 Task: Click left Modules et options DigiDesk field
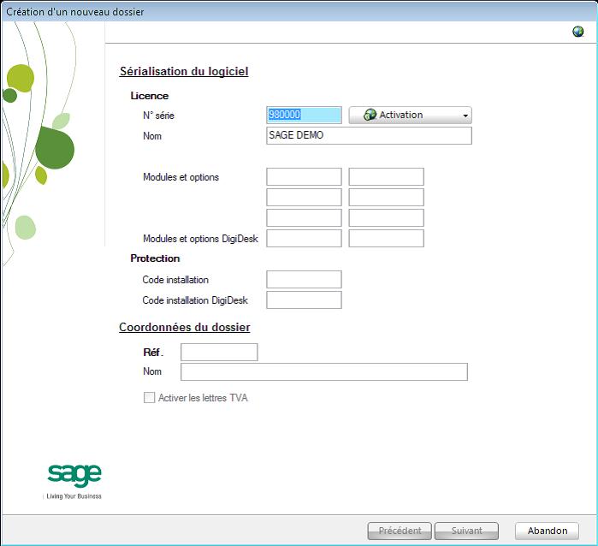coord(304,239)
